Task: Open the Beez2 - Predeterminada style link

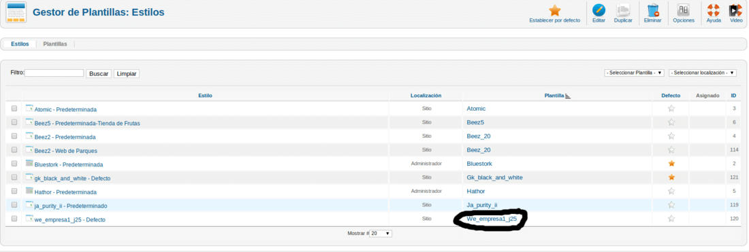Action: (x=65, y=137)
